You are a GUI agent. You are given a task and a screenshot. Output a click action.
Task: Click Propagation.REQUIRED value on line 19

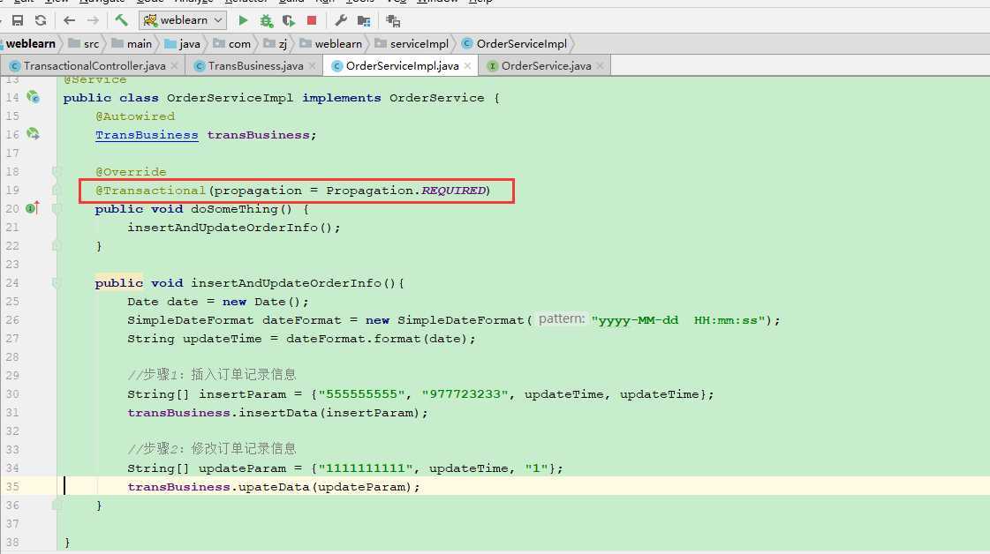406,191
